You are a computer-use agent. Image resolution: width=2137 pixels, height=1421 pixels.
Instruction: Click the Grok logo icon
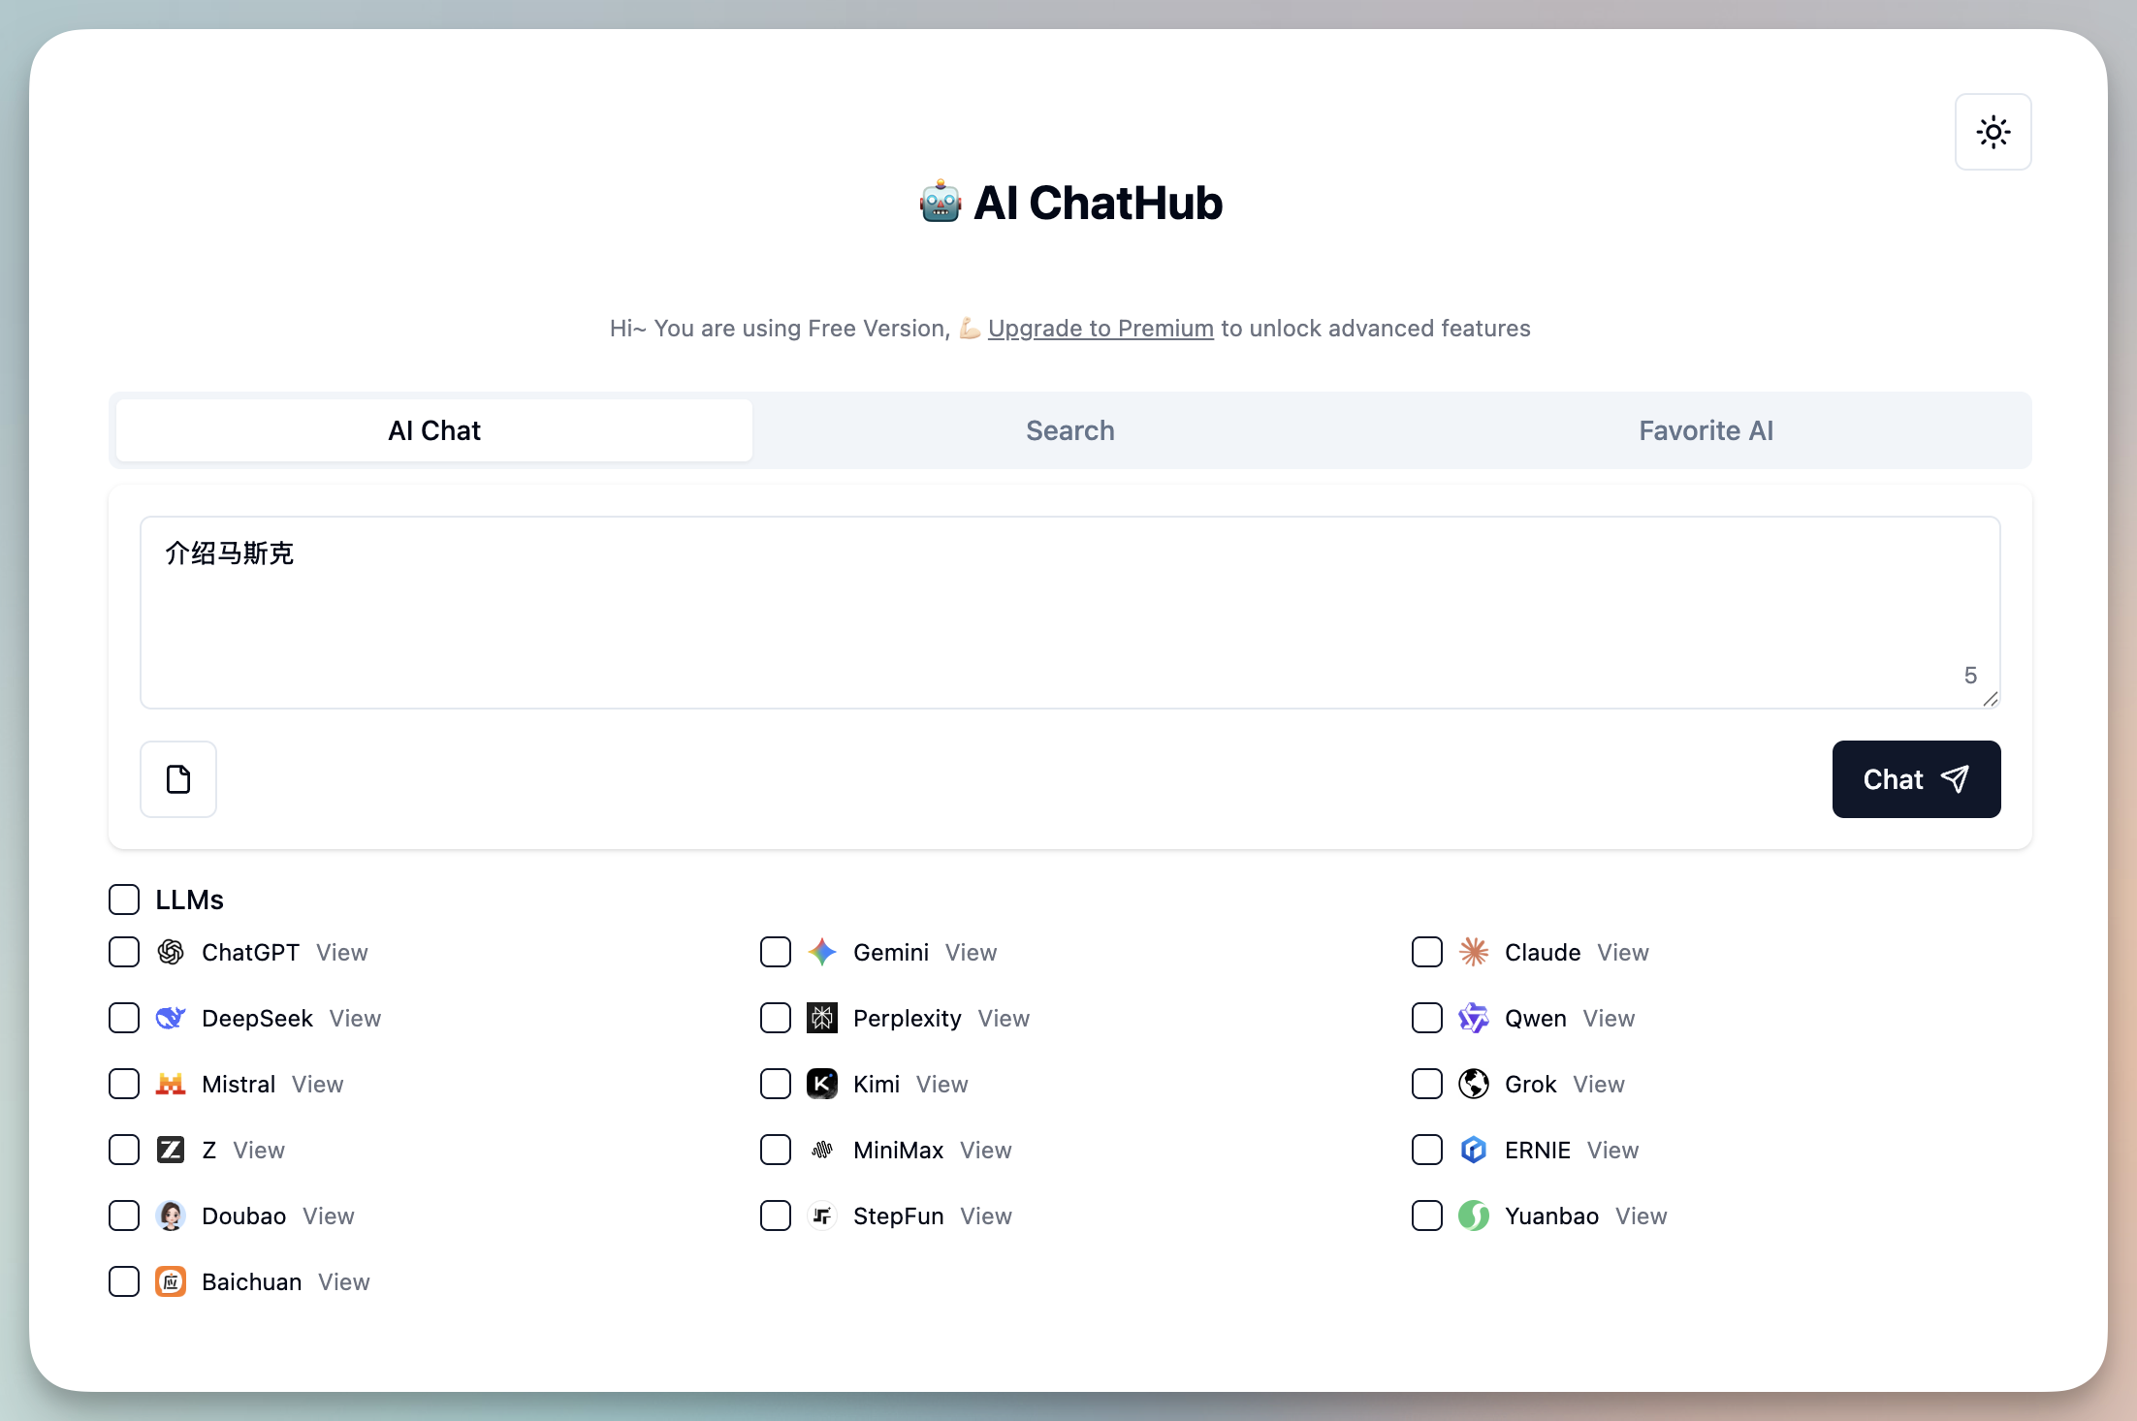coord(1474,1084)
